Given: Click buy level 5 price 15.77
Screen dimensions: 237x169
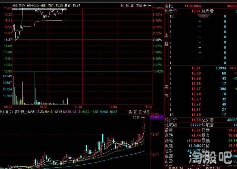Looking at the screenshot, I should (x=196, y=89).
